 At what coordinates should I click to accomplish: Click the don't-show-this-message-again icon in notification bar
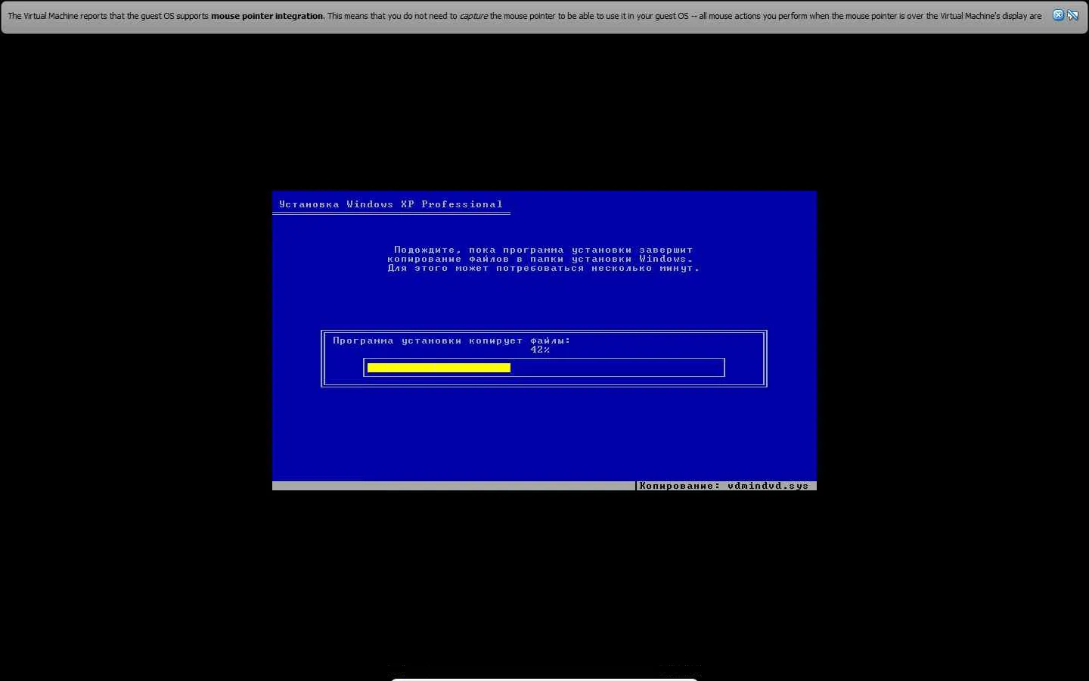click(x=1072, y=15)
